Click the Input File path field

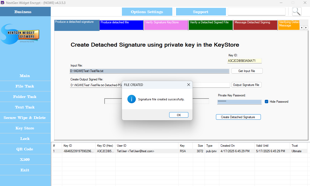[x=149, y=71]
